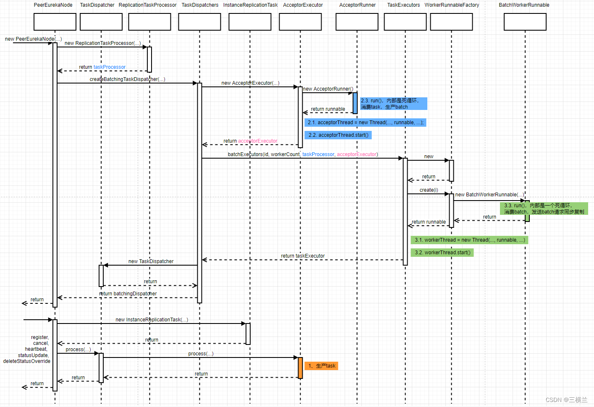This screenshot has height=407, width=594.
Task: Click the 'new AcceptorRunner()' message label
Action: pyautogui.click(x=328, y=89)
